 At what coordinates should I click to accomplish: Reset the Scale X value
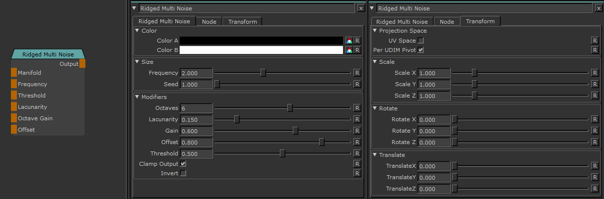point(595,73)
